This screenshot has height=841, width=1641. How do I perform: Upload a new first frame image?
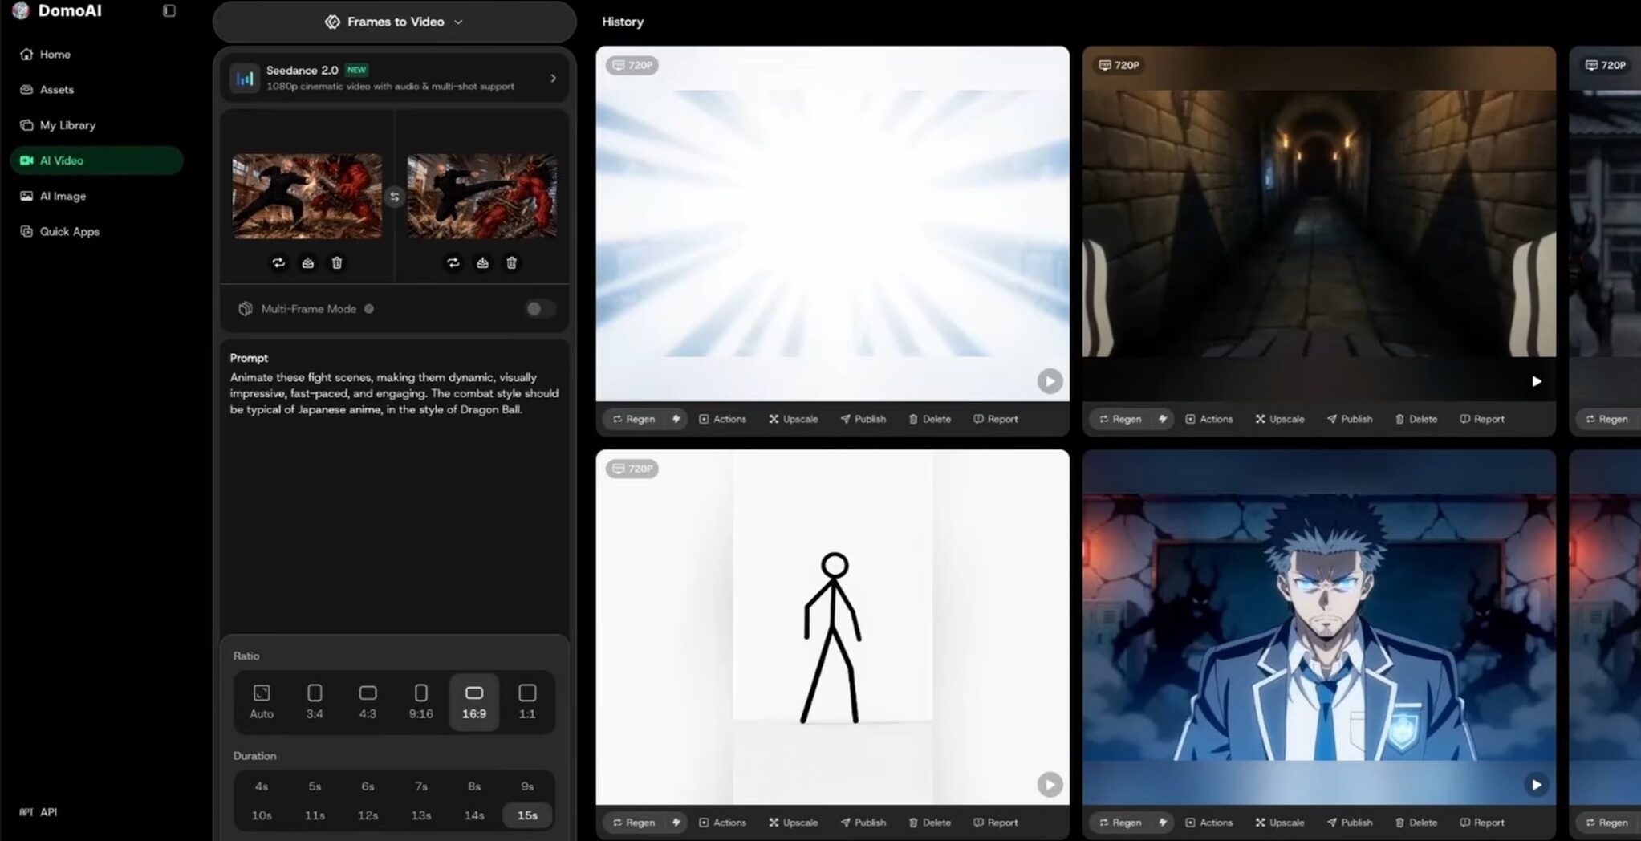[x=308, y=263]
